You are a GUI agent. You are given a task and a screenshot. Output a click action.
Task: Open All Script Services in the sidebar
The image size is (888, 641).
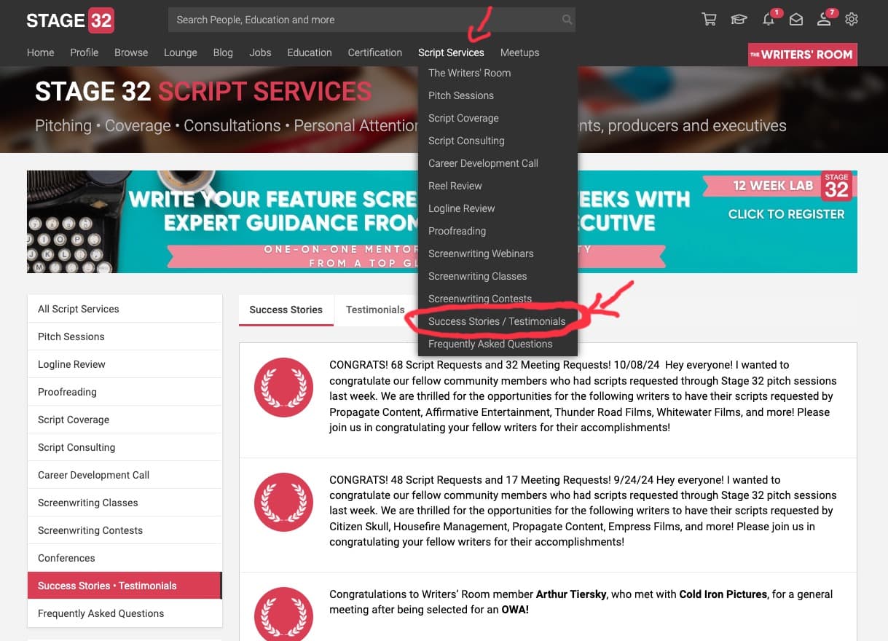[x=125, y=309]
